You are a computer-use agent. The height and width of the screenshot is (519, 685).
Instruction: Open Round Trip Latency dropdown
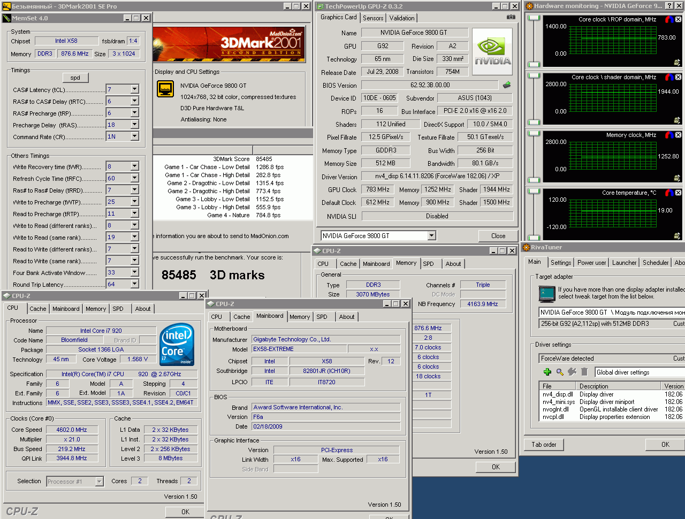click(x=134, y=284)
